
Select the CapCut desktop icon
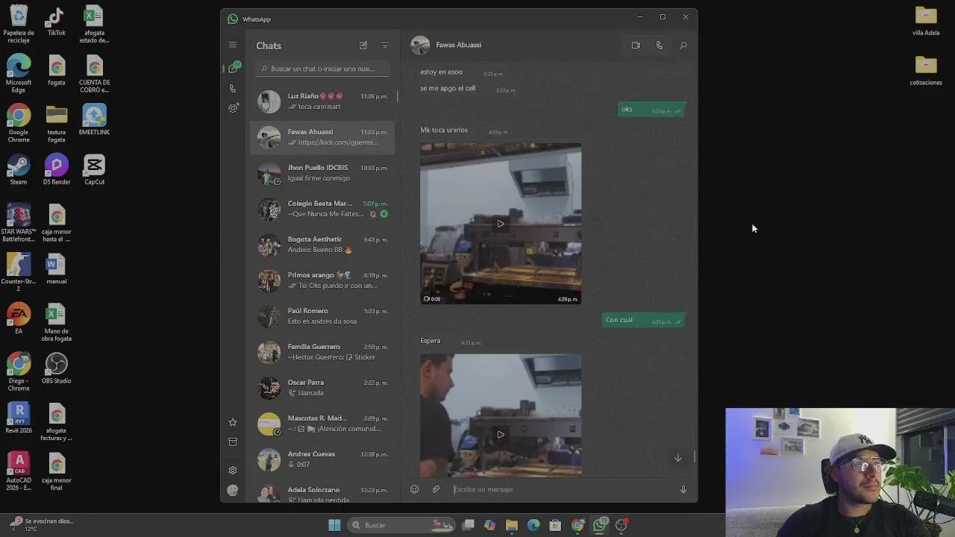click(94, 170)
